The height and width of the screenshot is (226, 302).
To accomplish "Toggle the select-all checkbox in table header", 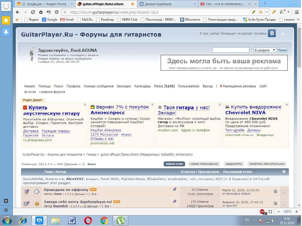I will pos(284,172).
